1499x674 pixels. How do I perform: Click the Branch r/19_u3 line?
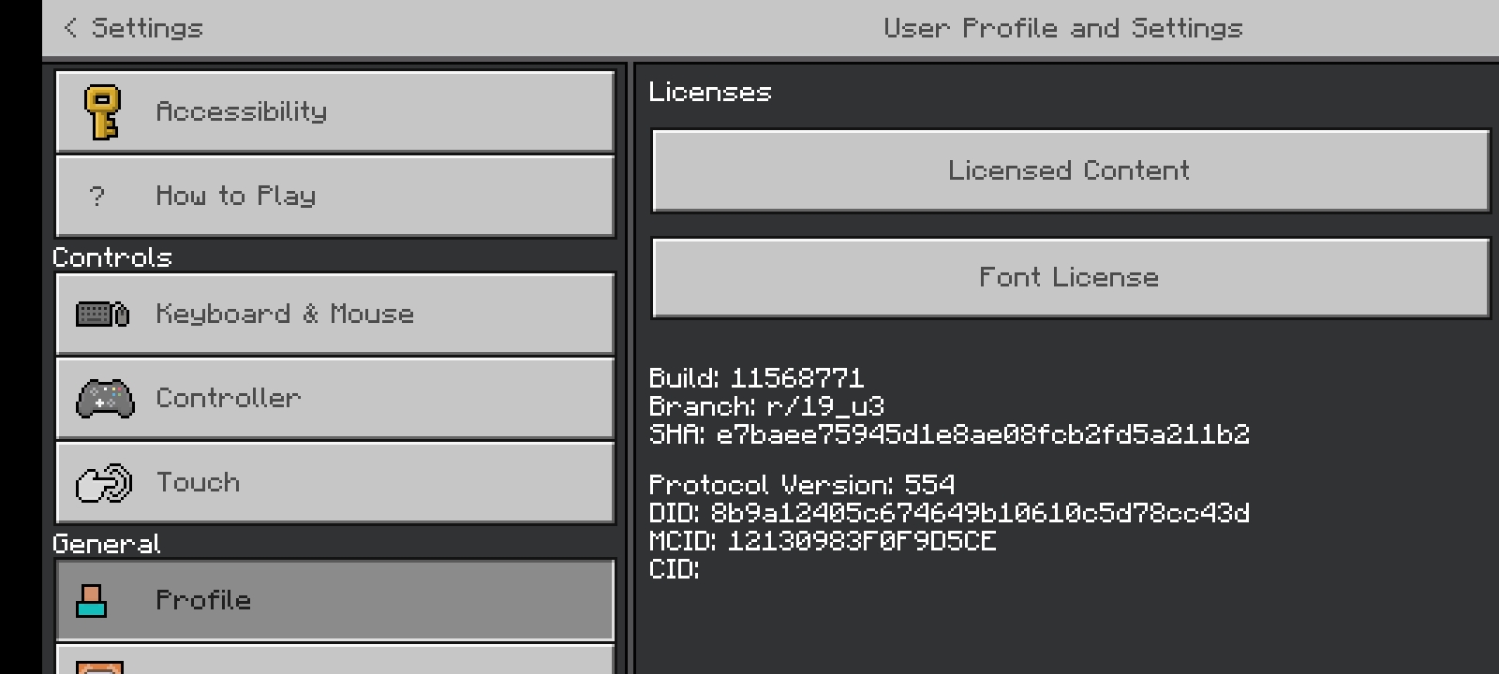pos(766,406)
